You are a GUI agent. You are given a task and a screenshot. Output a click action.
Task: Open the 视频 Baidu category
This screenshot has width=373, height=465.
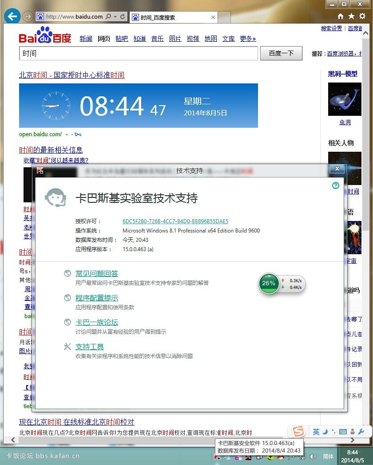(x=193, y=39)
